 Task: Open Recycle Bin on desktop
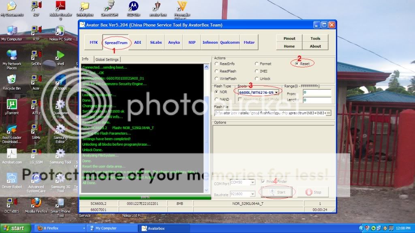[12, 79]
